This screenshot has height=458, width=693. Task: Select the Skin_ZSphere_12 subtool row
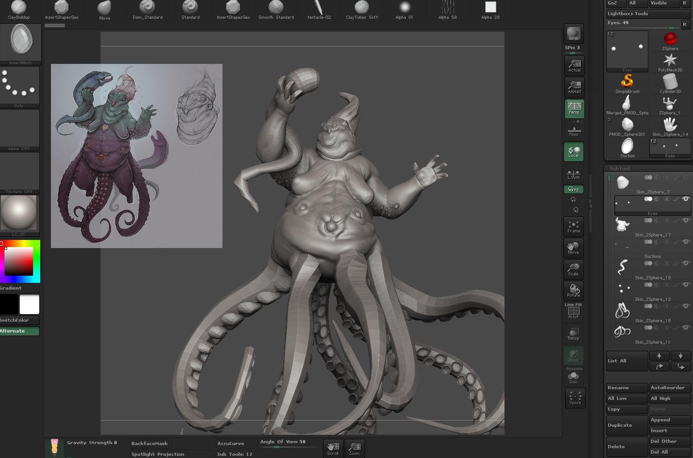(x=652, y=291)
